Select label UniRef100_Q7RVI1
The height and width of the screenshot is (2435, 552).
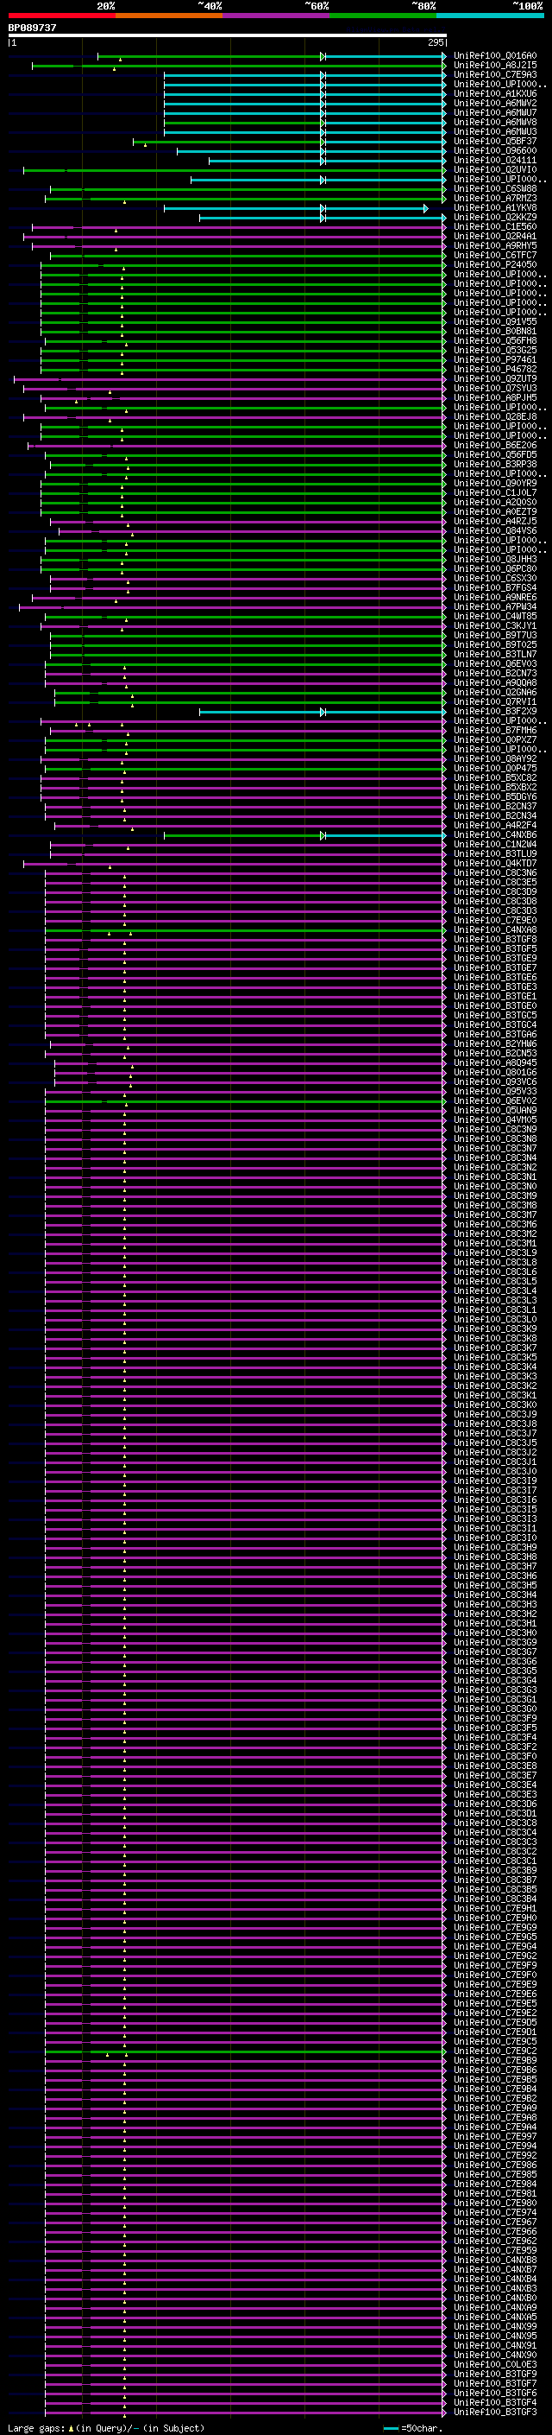(495, 702)
